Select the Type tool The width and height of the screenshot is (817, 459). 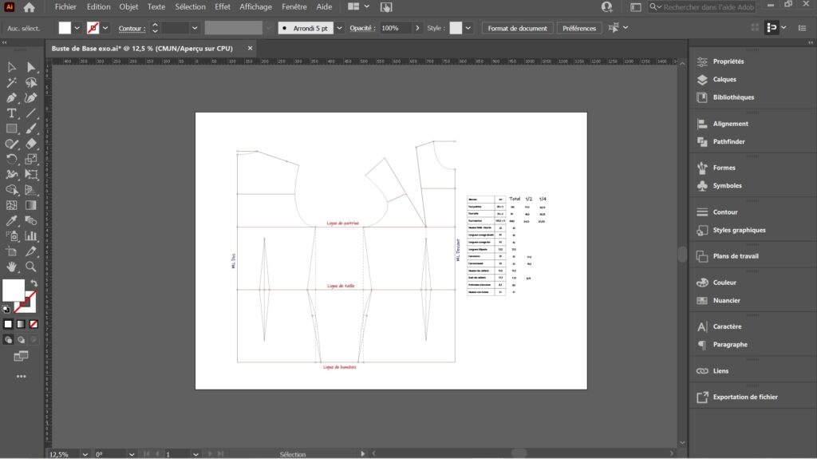coord(12,113)
